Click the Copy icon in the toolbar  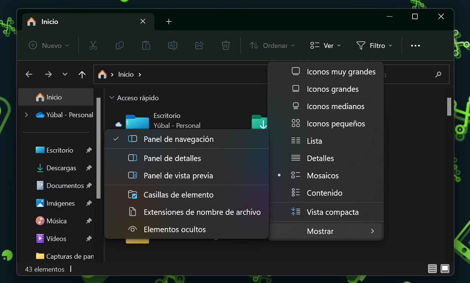coord(119,45)
